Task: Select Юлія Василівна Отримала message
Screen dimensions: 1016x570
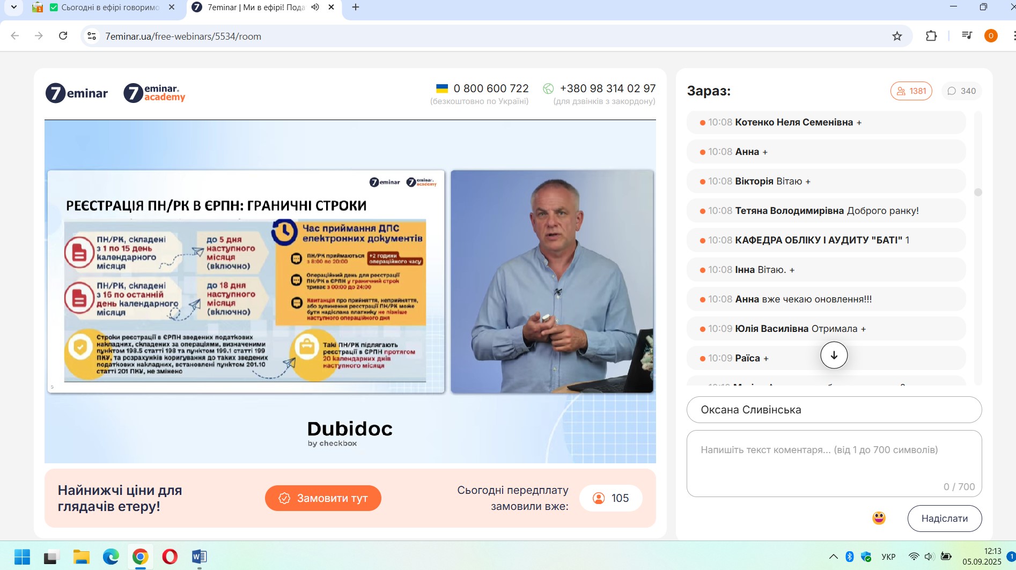Action: click(826, 329)
